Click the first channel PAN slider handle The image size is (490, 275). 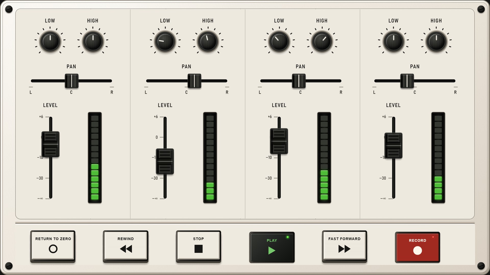(x=71, y=81)
